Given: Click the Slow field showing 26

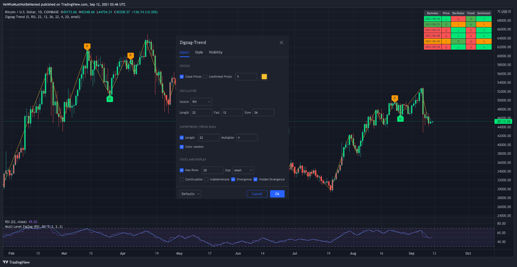Looking at the screenshot, I should pyautogui.click(x=263, y=112).
